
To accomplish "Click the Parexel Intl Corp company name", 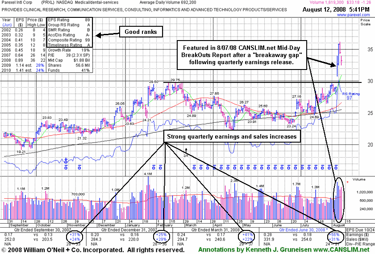I will point(17,2).
